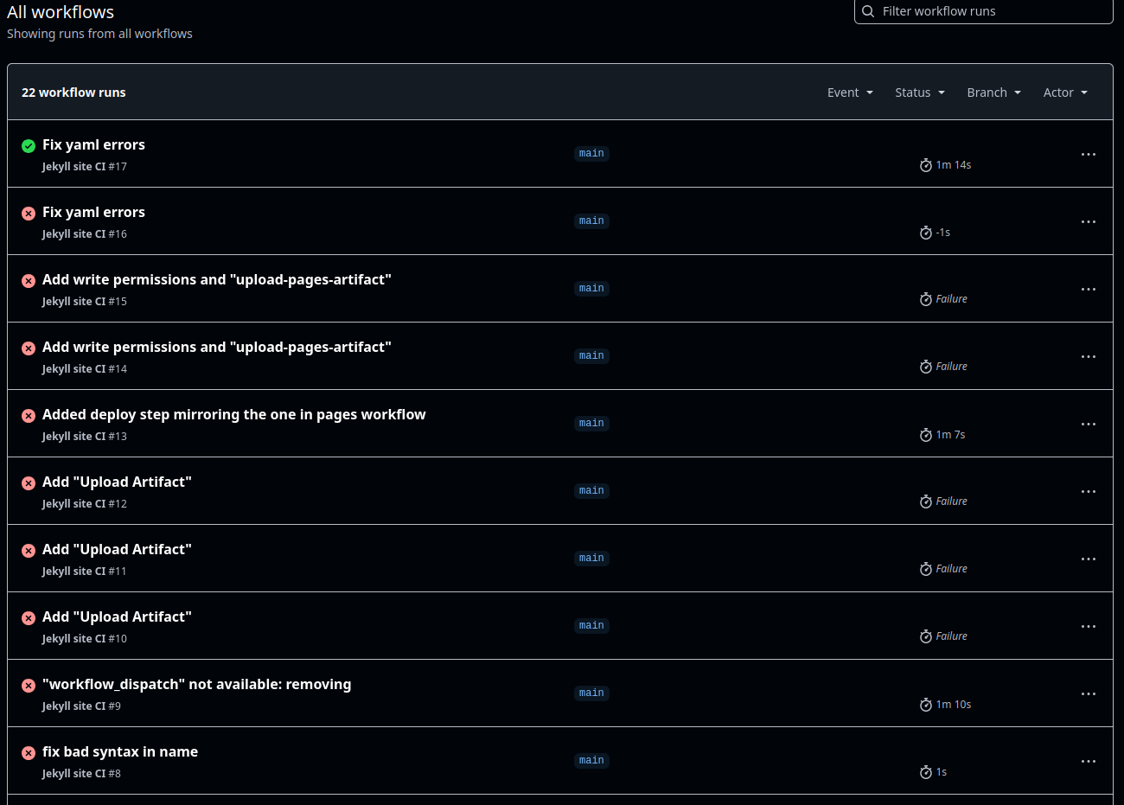Open the Branch filter dropdown
This screenshot has width=1124, height=805.
(993, 92)
